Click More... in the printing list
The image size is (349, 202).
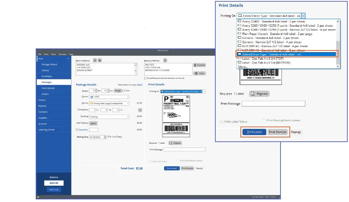[243, 67]
